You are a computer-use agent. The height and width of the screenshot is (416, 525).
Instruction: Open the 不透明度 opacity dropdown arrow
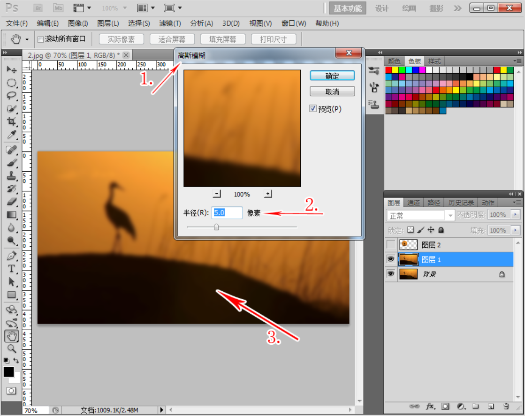click(x=516, y=215)
